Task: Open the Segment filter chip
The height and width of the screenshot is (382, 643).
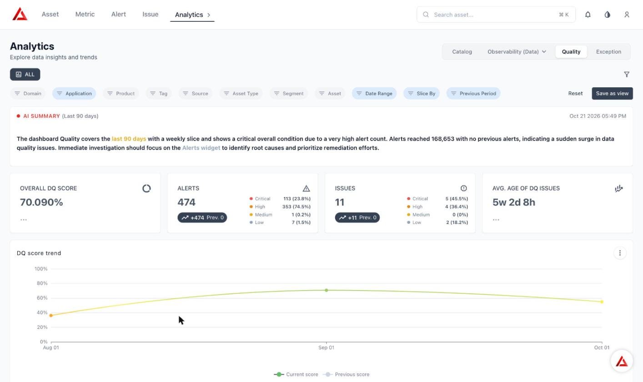Action: pyautogui.click(x=289, y=93)
